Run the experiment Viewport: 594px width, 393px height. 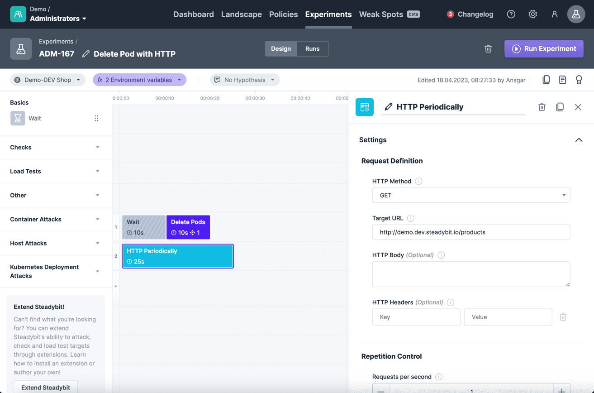543,48
